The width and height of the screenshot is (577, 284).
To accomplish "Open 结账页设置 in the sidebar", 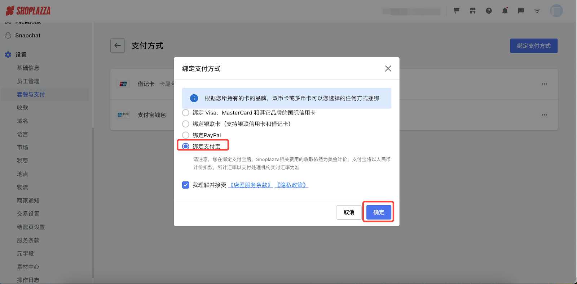I will [31, 227].
